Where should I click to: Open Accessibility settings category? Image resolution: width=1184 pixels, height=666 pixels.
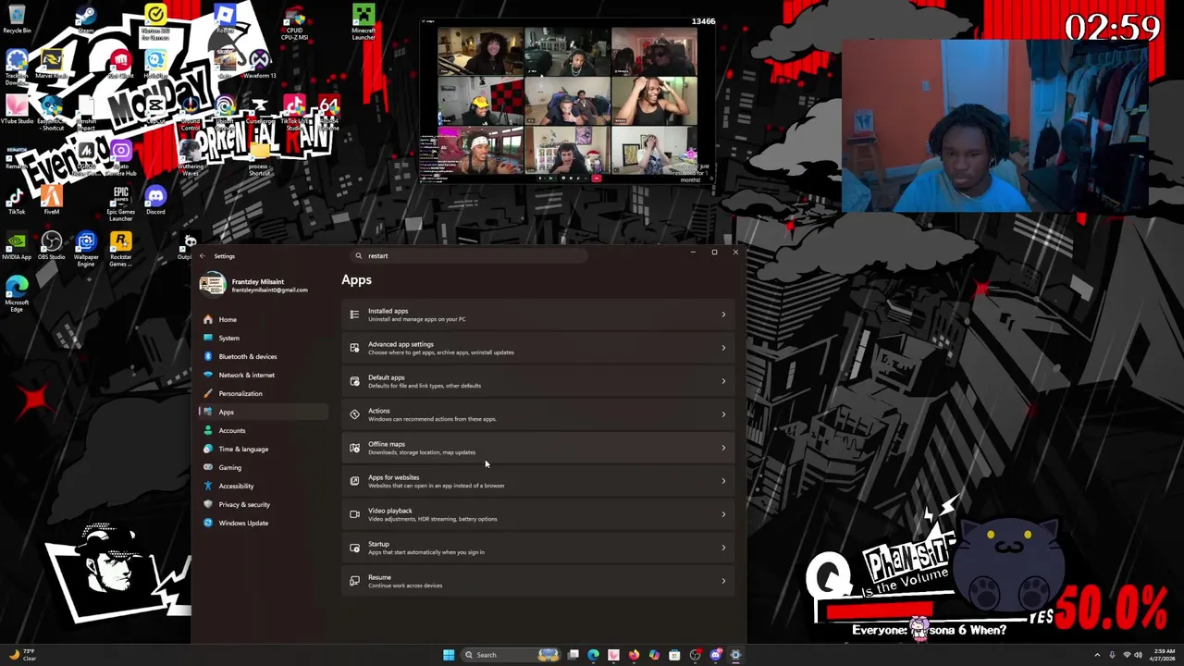pos(263,486)
